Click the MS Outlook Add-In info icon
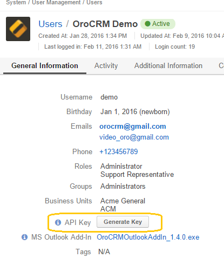Viewport: 224px width, 258px height. (24, 237)
